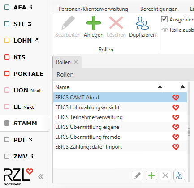Click heart icon of EBICS CAMT Abruf
Viewport: 194px width, 188px height.
176,98
